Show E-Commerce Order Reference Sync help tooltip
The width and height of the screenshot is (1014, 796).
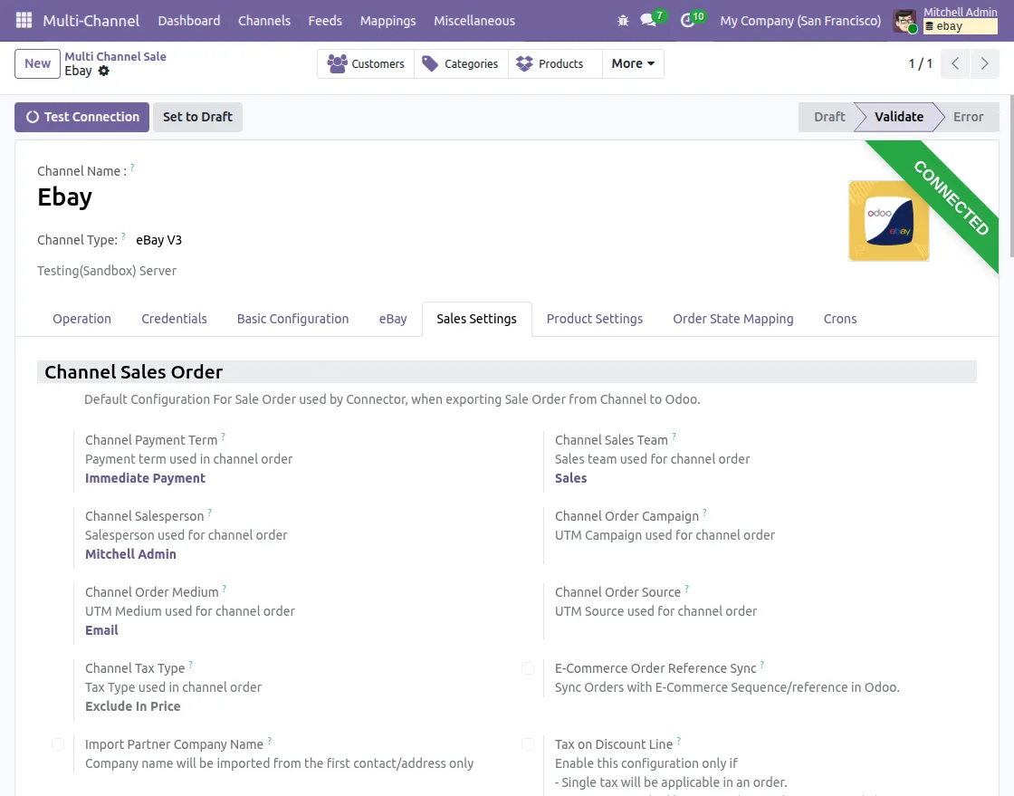point(761,665)
